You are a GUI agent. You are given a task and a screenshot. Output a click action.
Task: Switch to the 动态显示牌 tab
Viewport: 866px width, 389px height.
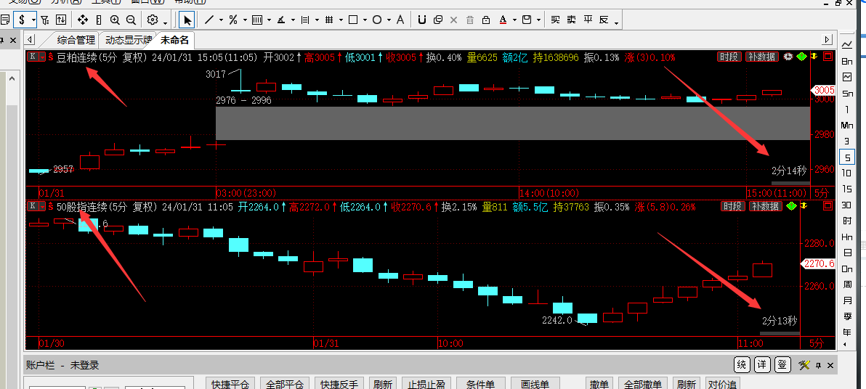pos(128,41)
